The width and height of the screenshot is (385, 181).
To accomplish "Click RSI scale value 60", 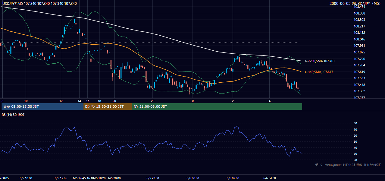I will point(355,136).
